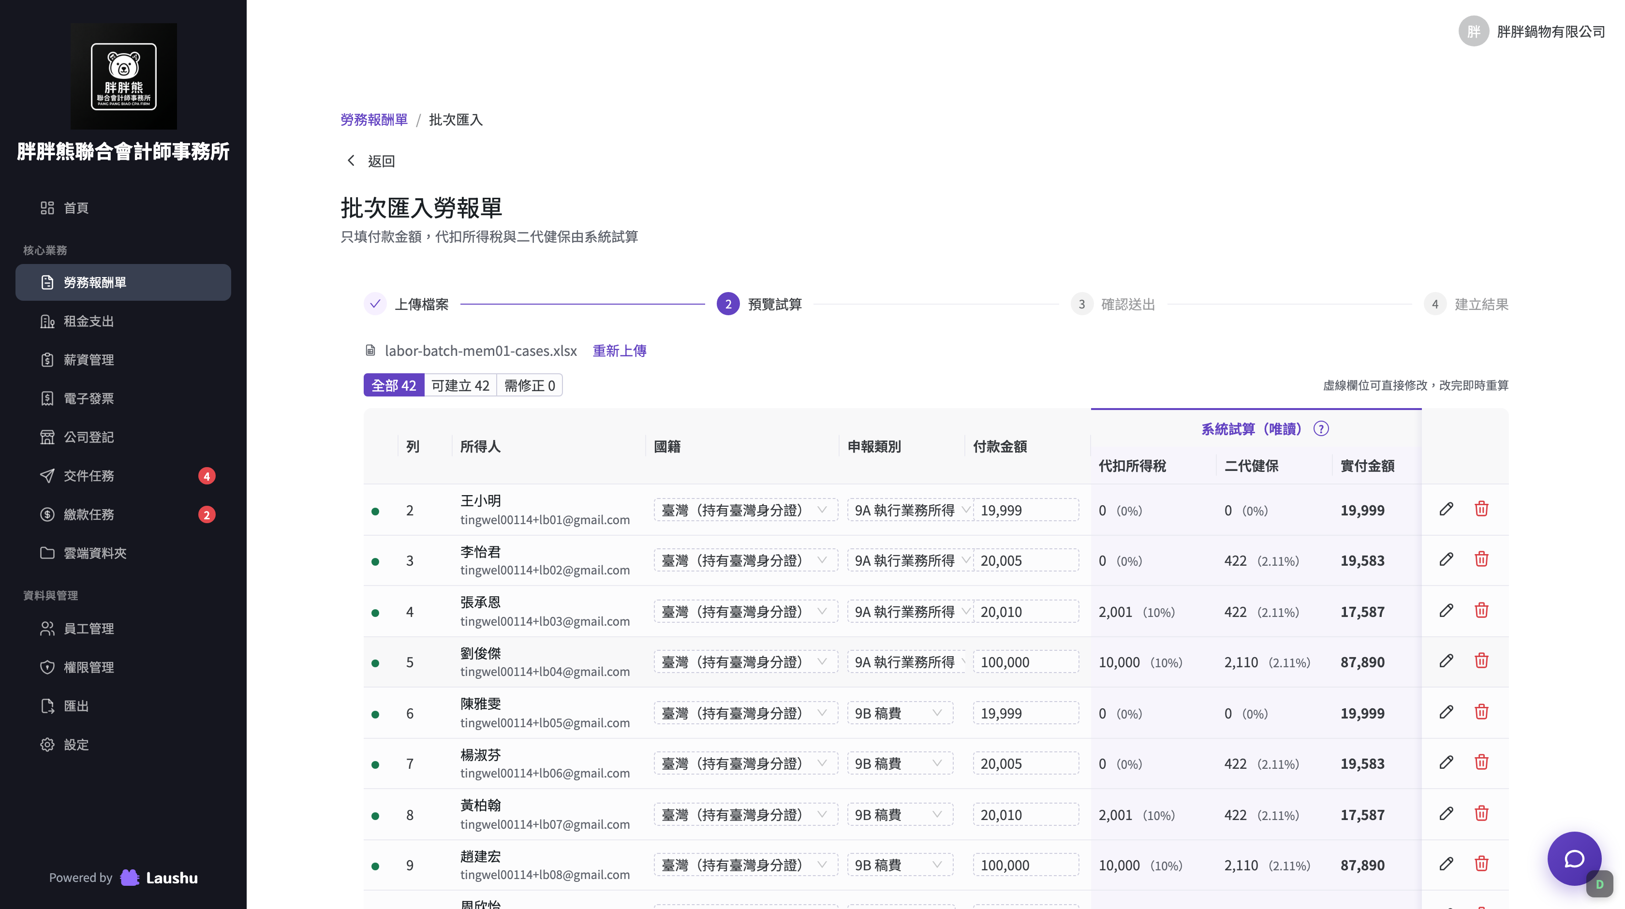The width and height of the screenshot is (1625, 909).
Task: Expand 國籍 dropdown for 張承恩
Action: point(746,612)
